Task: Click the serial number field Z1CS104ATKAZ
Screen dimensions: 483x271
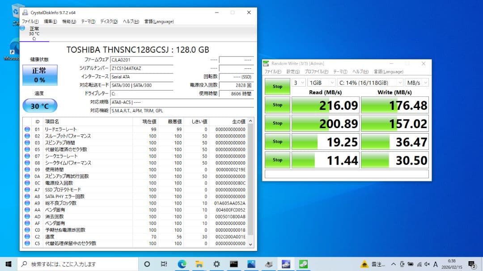Action: pyautogui.click(x=141, y=68)
